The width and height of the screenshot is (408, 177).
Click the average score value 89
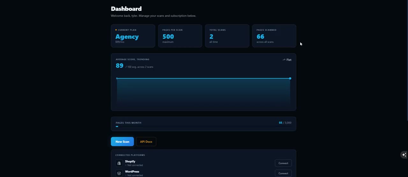click(120, 66)
